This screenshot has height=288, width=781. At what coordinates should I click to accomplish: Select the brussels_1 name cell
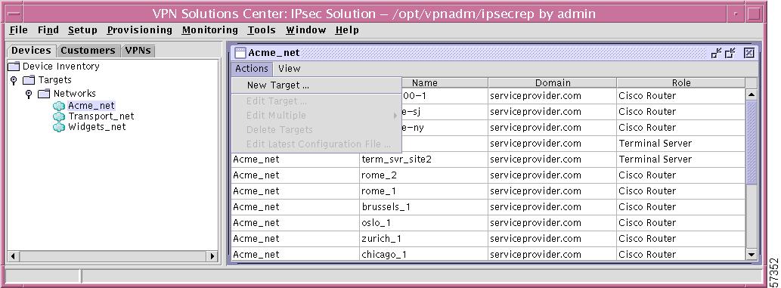pos(424,207)
